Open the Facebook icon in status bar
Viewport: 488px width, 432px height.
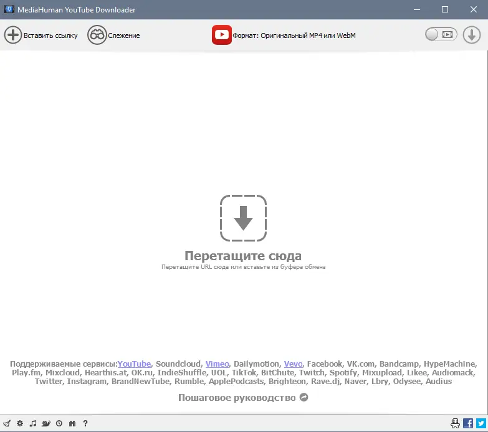[468, 423]
